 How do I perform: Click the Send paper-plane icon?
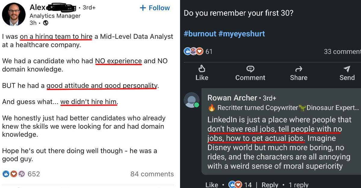pos(347,69)
